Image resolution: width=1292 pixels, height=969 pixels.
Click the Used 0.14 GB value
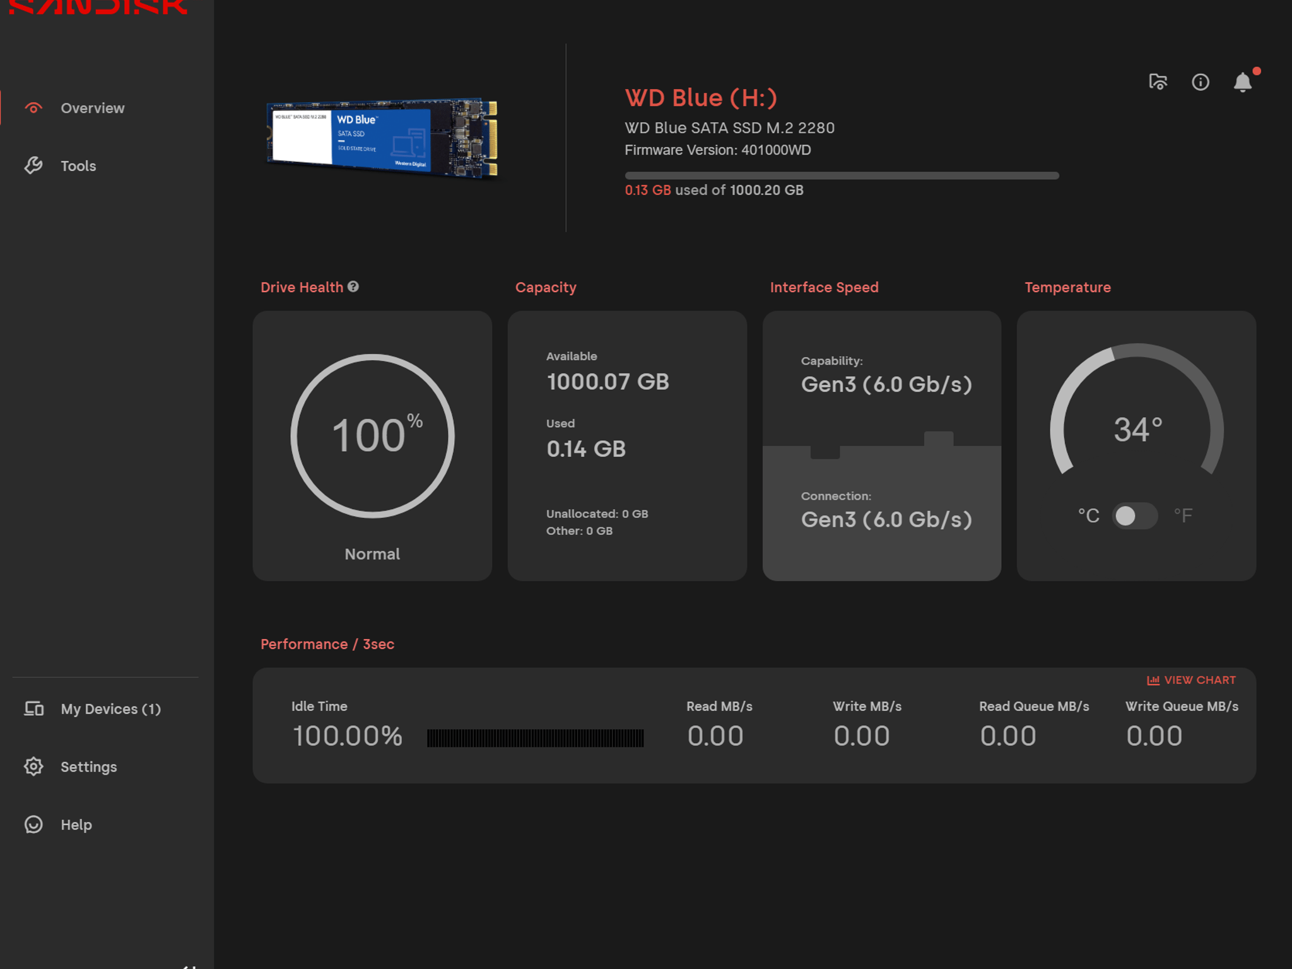click(x=586, y=449)
